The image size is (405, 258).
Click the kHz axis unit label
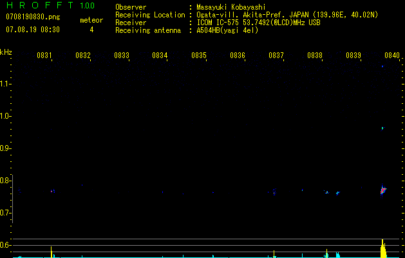point(6,52)
